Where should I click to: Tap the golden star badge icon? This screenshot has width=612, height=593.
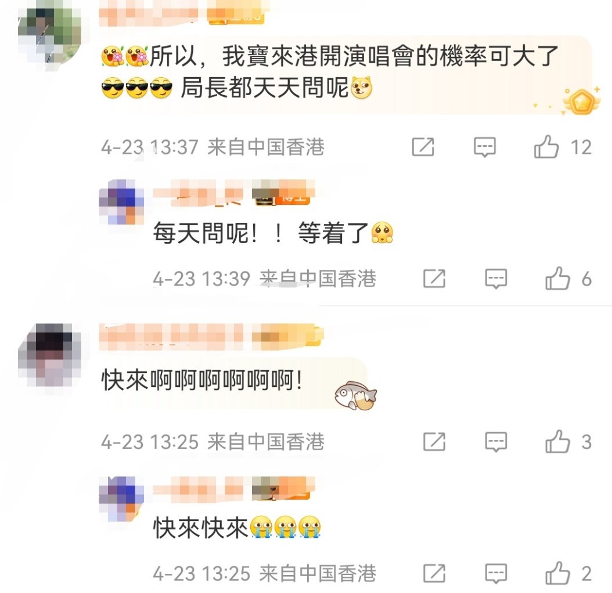pos(581,102)
